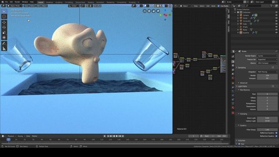279x157 pixels.
Task: Collapse the Sampling panel
Action: click(x=242, y=68)
